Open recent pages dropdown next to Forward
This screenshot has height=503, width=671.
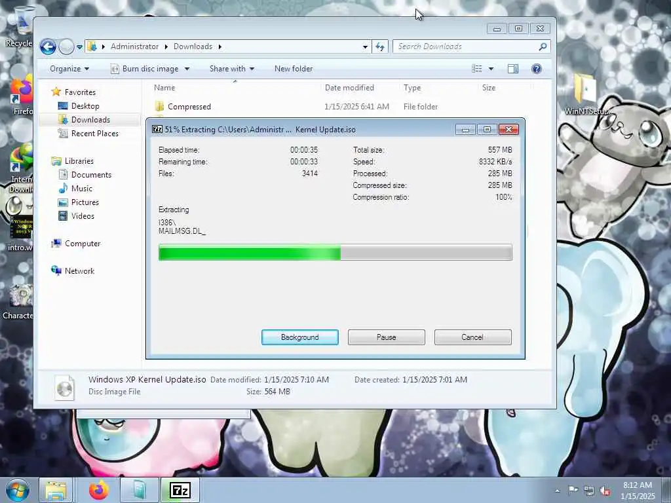point(79,47)
